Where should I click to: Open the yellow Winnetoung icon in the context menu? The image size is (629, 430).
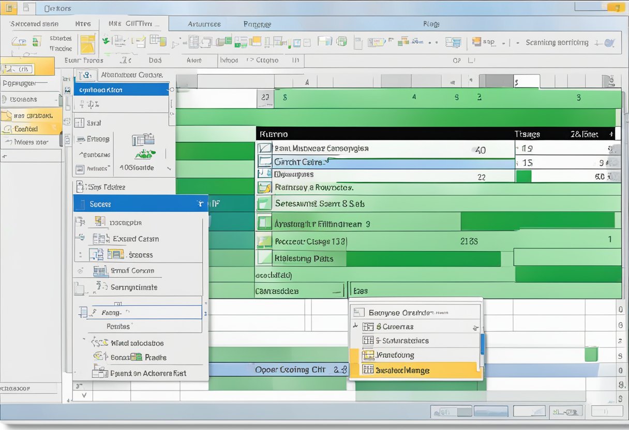(x=369, y=355)
